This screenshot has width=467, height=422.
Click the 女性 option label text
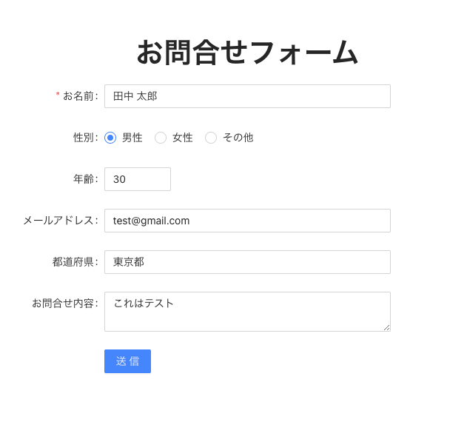click(183, 138)
